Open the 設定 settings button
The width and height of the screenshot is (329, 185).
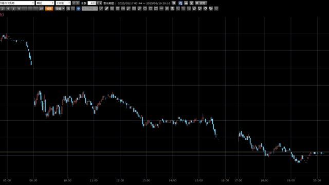click(x=201, y=3)
